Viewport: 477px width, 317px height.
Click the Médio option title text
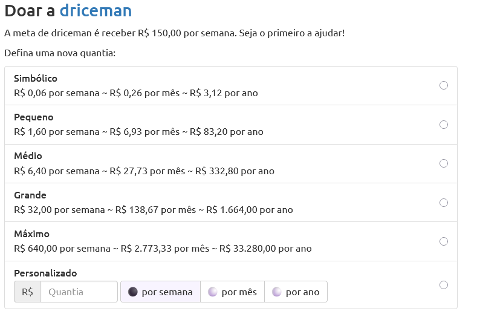pos(28,156)
